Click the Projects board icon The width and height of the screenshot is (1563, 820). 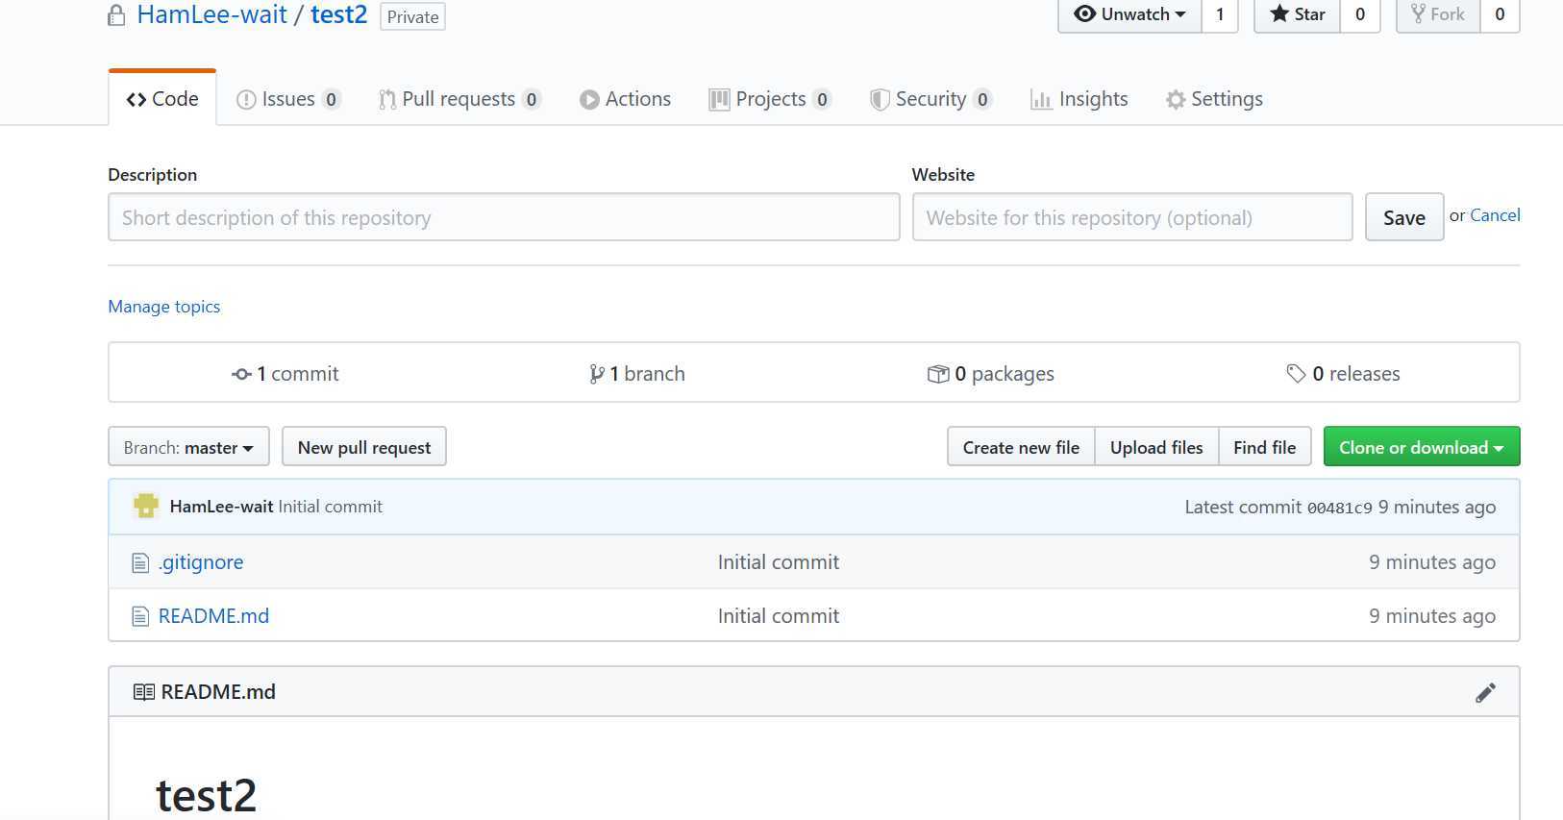(720, 100)
